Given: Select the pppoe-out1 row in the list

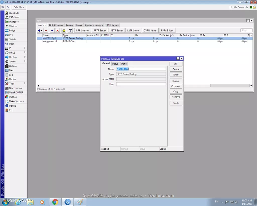Looking at the screenshot, I should (x=145, y=42).
